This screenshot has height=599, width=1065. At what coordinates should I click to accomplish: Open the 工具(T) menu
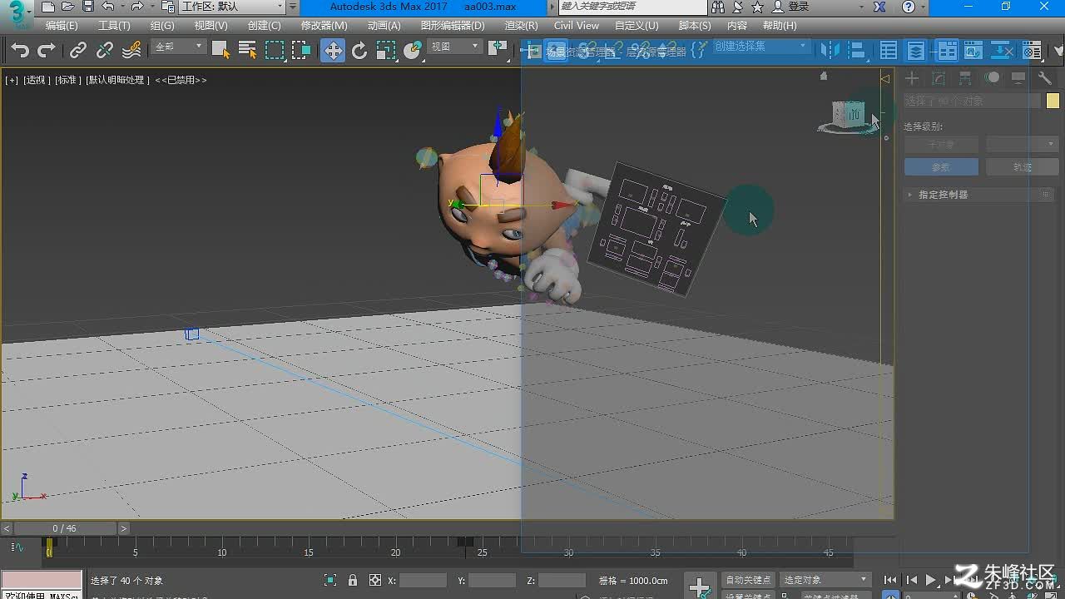[114, 26]
